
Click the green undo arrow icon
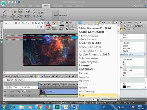point(23,23)
